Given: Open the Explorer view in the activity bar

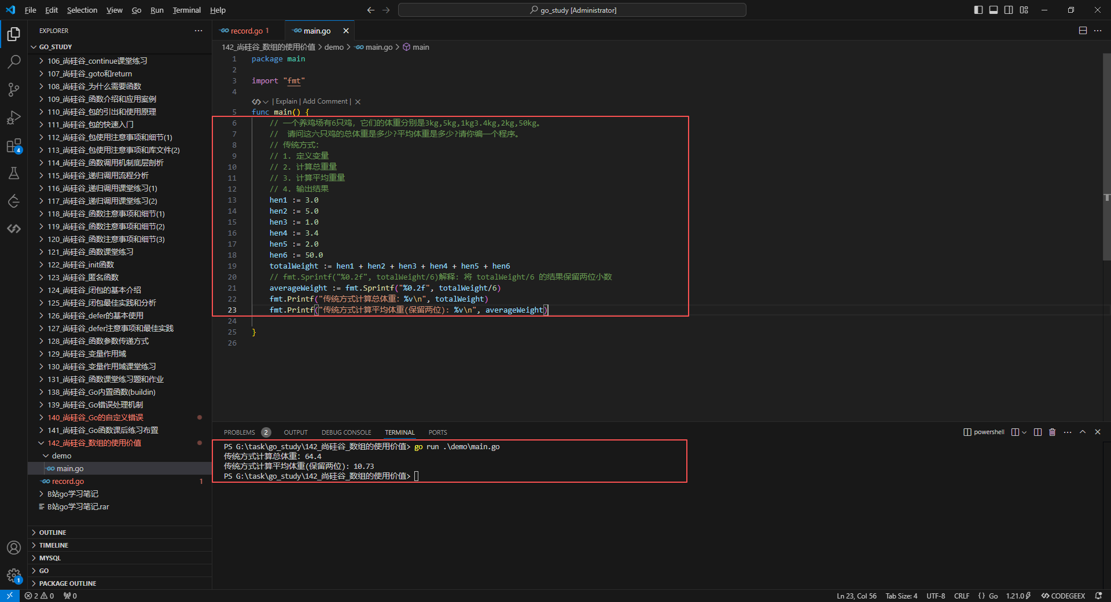Looking at the screenshot, I should (14, 34).
